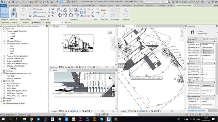Expand Визуализация (Rendering) node
Viewport: 218px width, 122px height.
(x=4, y=63)
